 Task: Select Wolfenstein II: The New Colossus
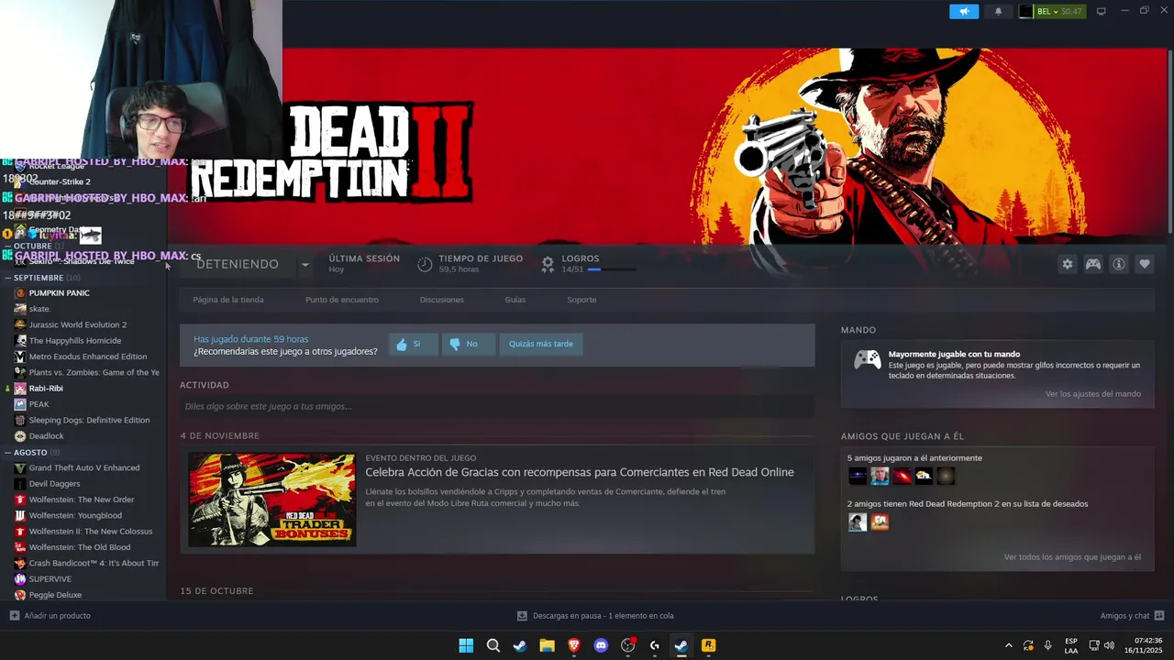[91, 532]
